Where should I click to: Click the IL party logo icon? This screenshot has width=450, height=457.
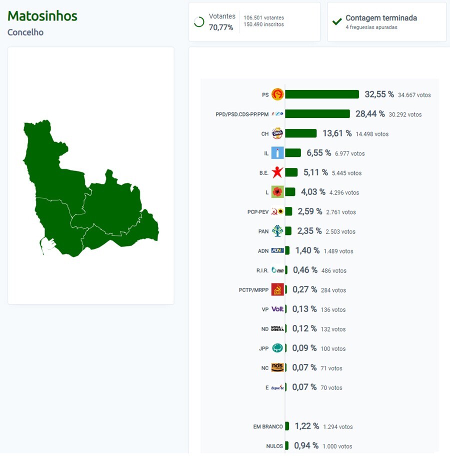[276, 153]
